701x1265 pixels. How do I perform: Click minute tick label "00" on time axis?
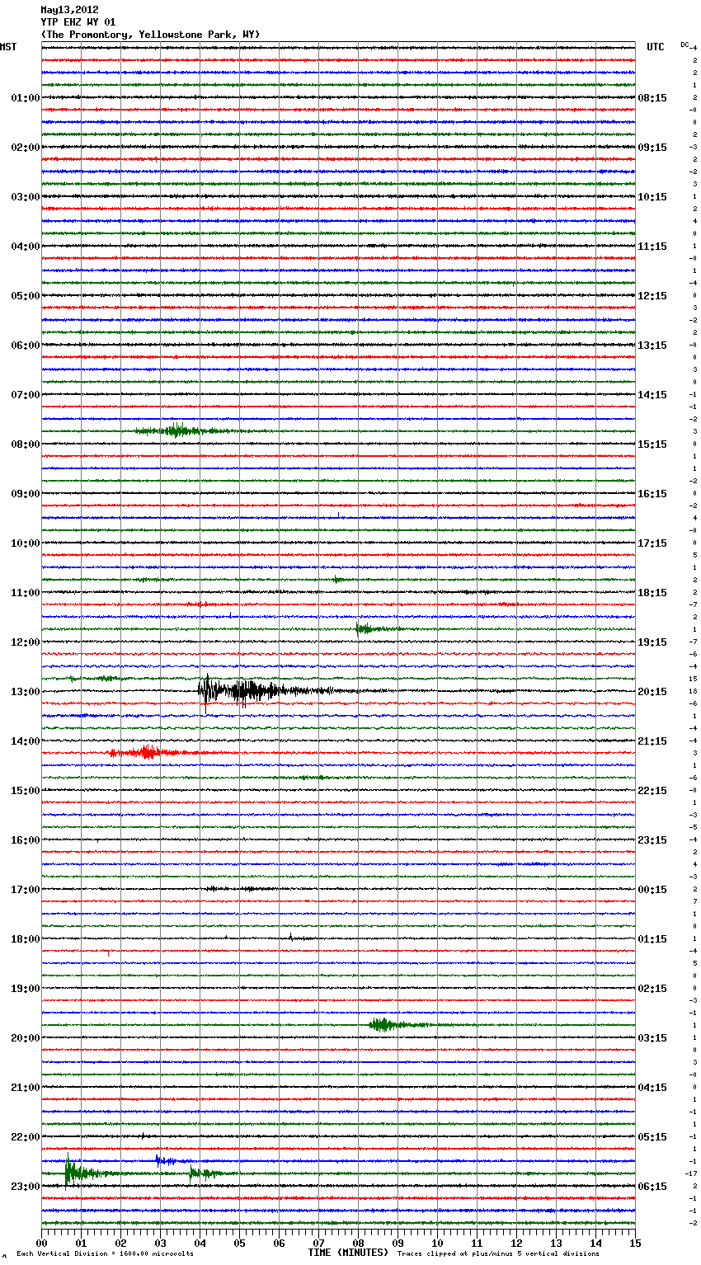click(x=41, y=1243)
